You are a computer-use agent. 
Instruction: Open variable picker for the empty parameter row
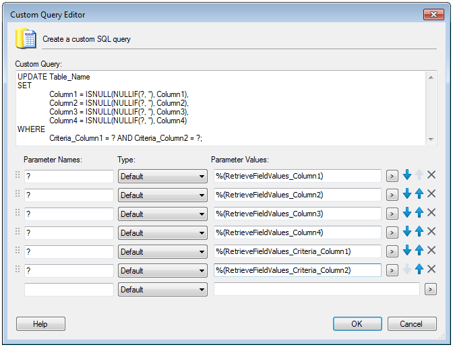(x=431, y=289)
